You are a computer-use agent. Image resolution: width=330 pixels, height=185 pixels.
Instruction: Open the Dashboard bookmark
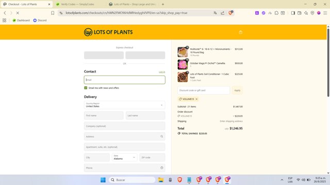[x=21, y=21]
